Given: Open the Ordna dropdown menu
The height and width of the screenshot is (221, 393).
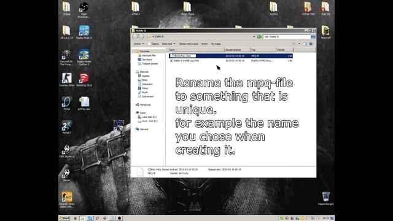Looking at the screenshot, I should 139,44.
